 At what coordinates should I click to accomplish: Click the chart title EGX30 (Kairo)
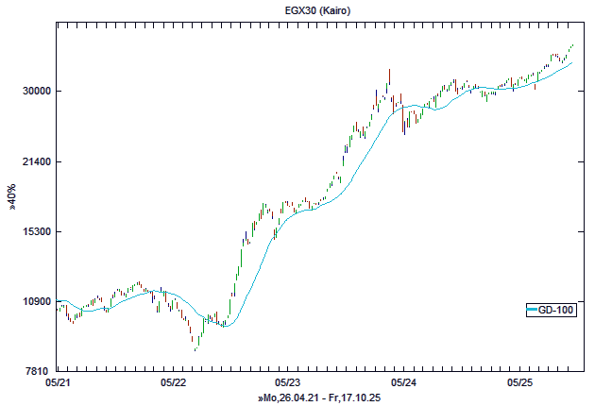[x=297, y=9]
